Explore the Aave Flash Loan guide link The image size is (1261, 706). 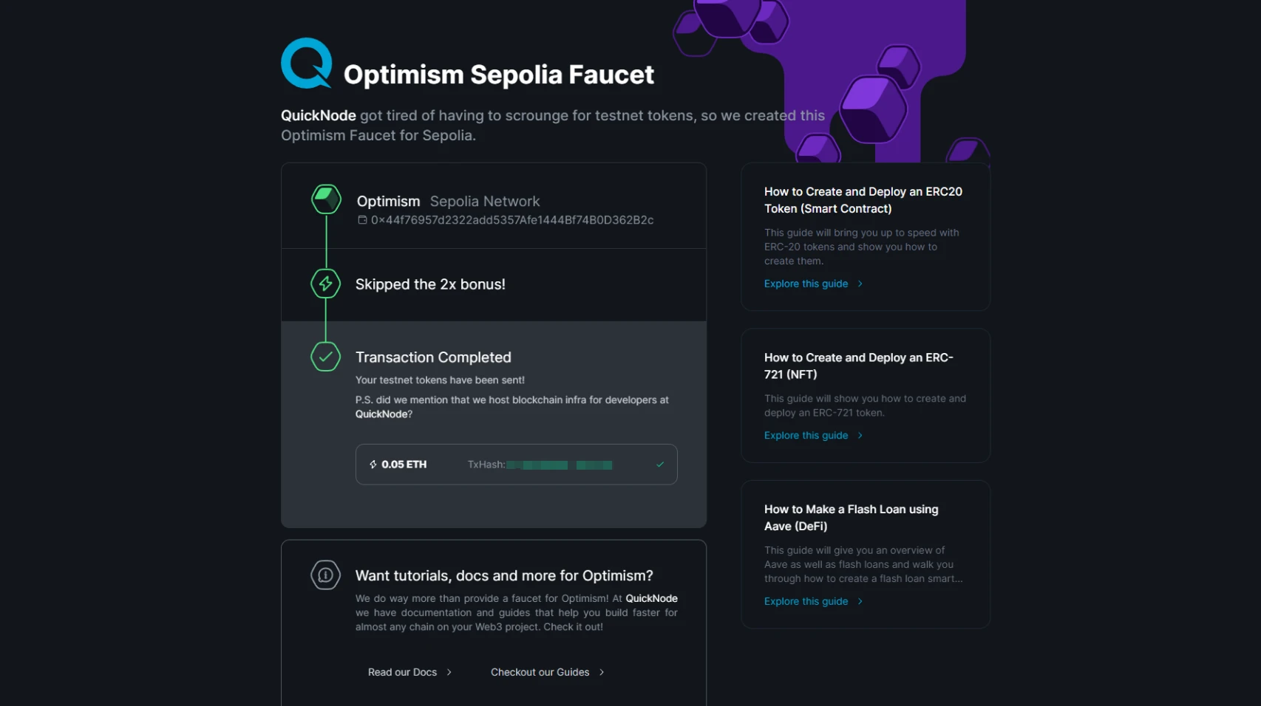tap(806, 602)
